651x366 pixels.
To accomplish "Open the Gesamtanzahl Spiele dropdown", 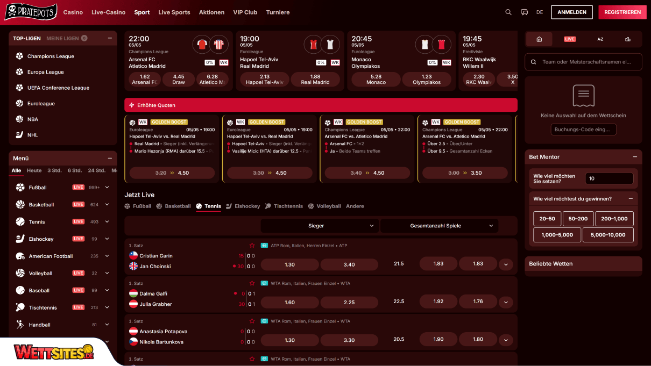I will 439,226.
